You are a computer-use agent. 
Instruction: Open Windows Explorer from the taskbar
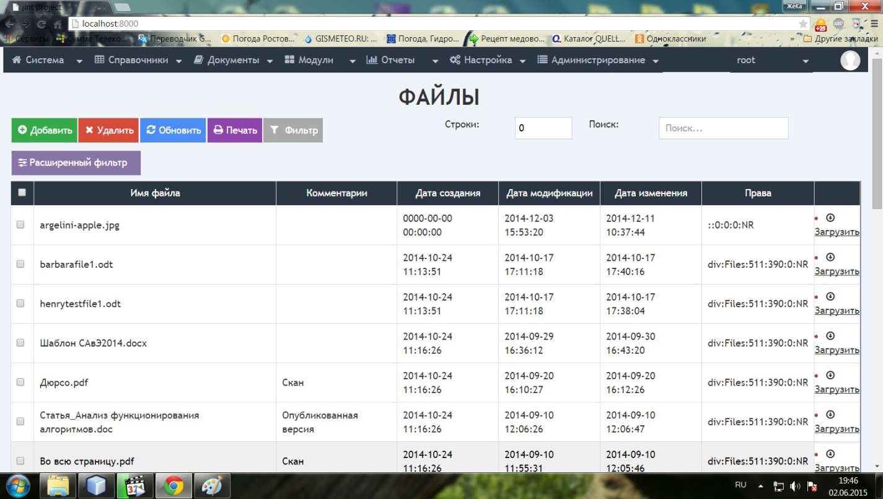(58, 485)
